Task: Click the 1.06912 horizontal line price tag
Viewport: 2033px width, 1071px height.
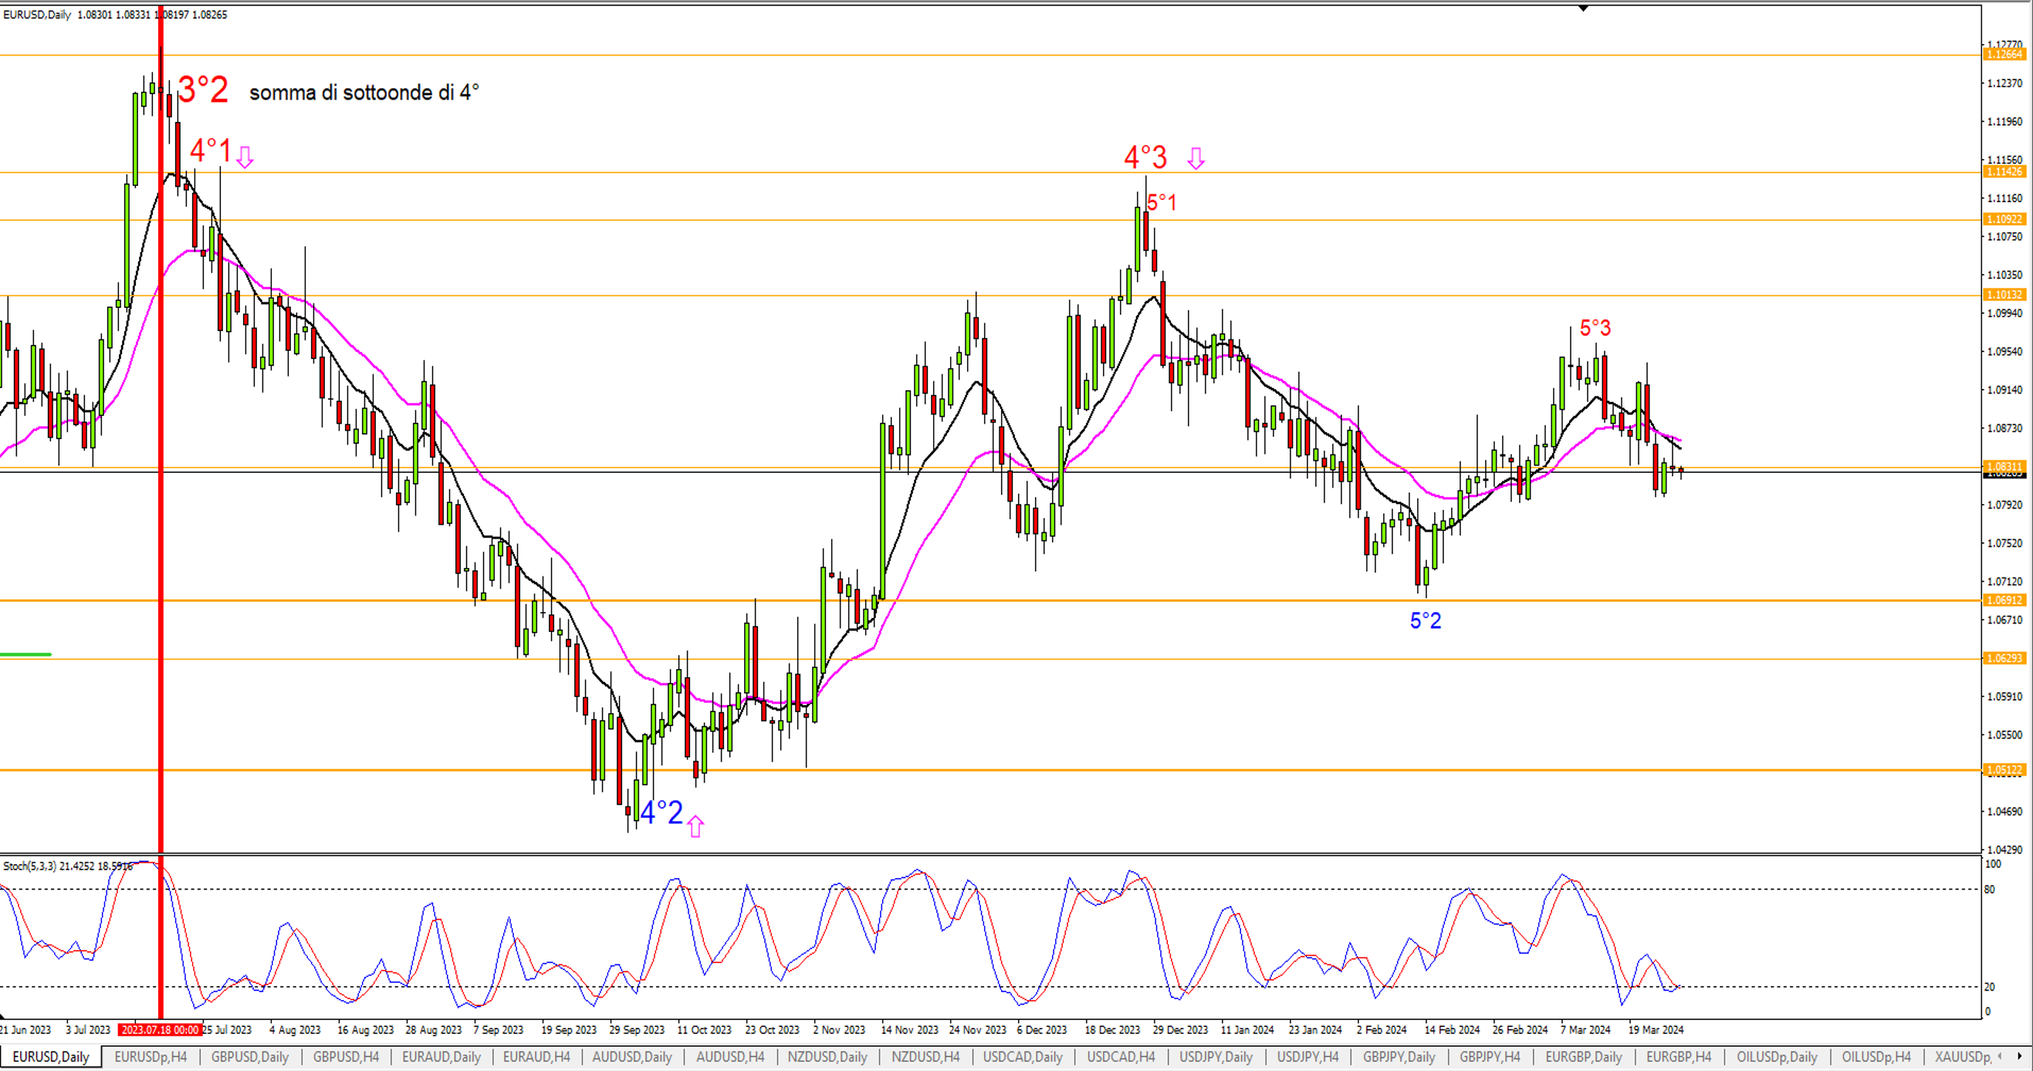Action: tap(2004, 600)
